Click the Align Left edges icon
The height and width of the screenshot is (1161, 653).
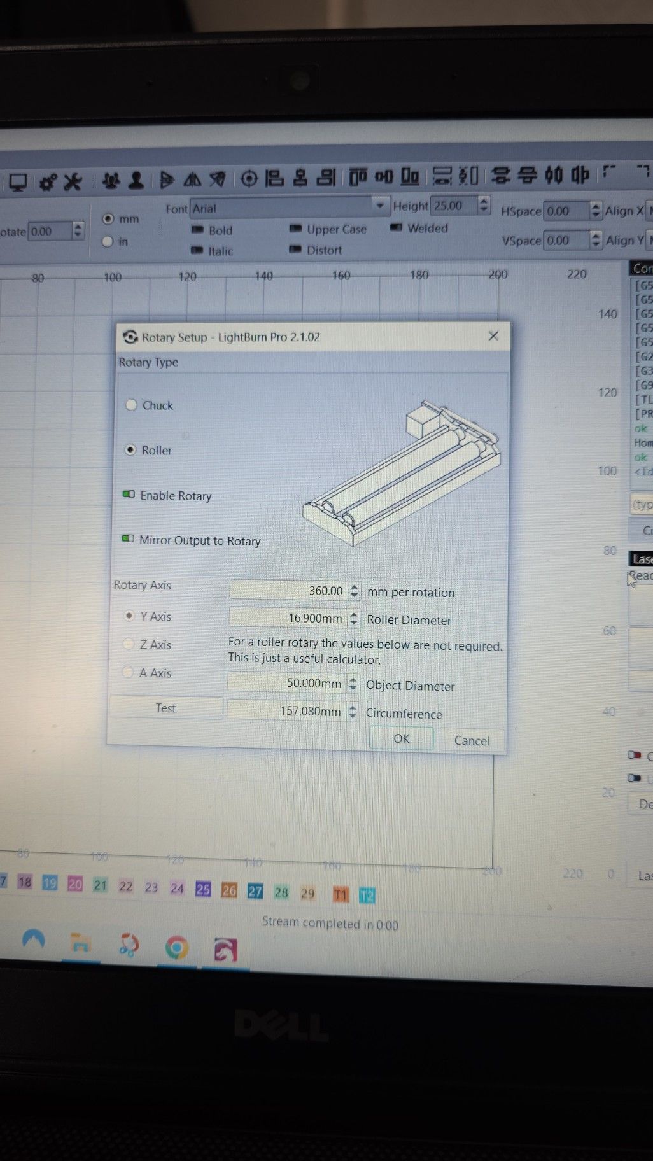(x=274, y=178)
